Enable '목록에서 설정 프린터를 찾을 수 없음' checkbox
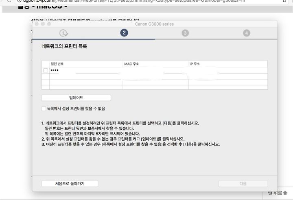 (44, 109)
